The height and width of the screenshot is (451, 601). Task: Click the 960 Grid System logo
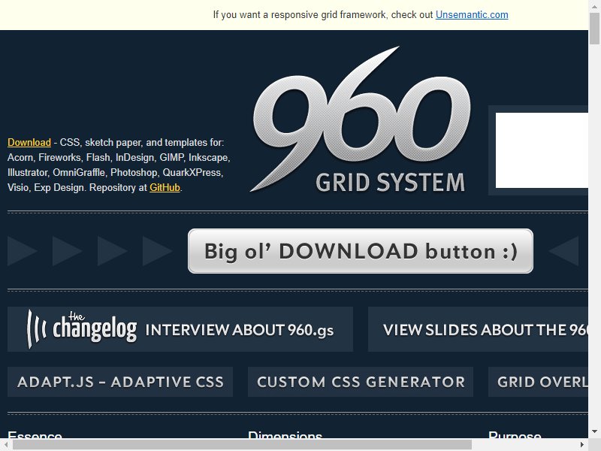(361, 120)
